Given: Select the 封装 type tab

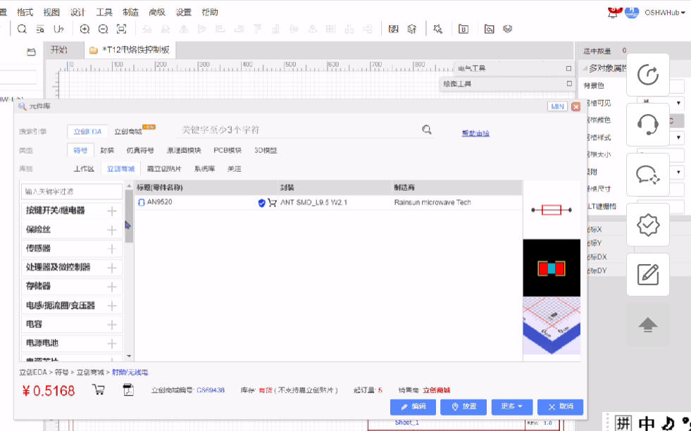Looking at the screenshot, I should click(x=107, y=150).
